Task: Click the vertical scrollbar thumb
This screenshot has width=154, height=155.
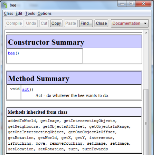Action: (146, 122)
